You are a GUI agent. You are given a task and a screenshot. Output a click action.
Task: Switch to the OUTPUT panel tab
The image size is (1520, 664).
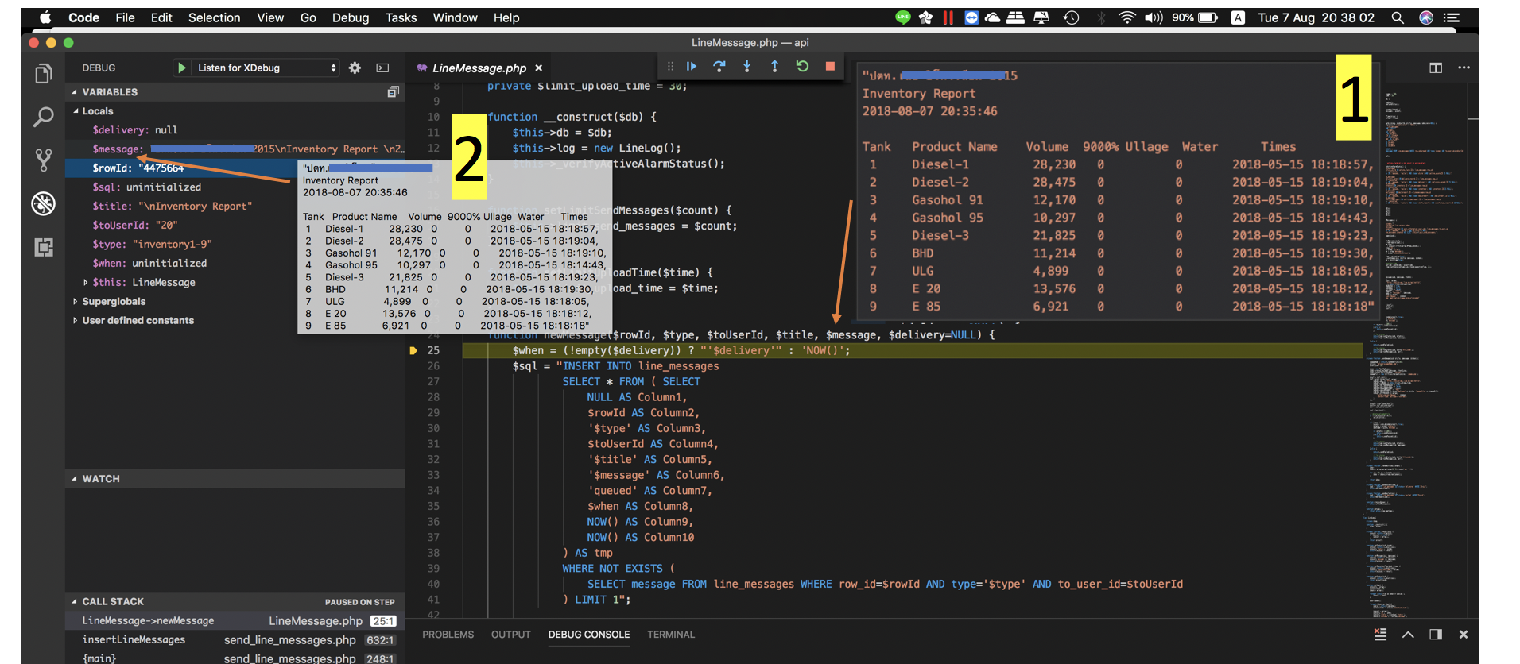coord(510,635)
